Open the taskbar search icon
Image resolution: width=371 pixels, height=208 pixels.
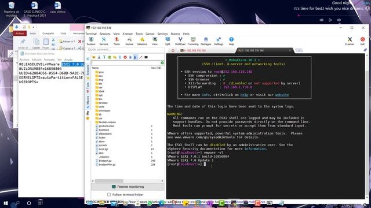(17, 203)
